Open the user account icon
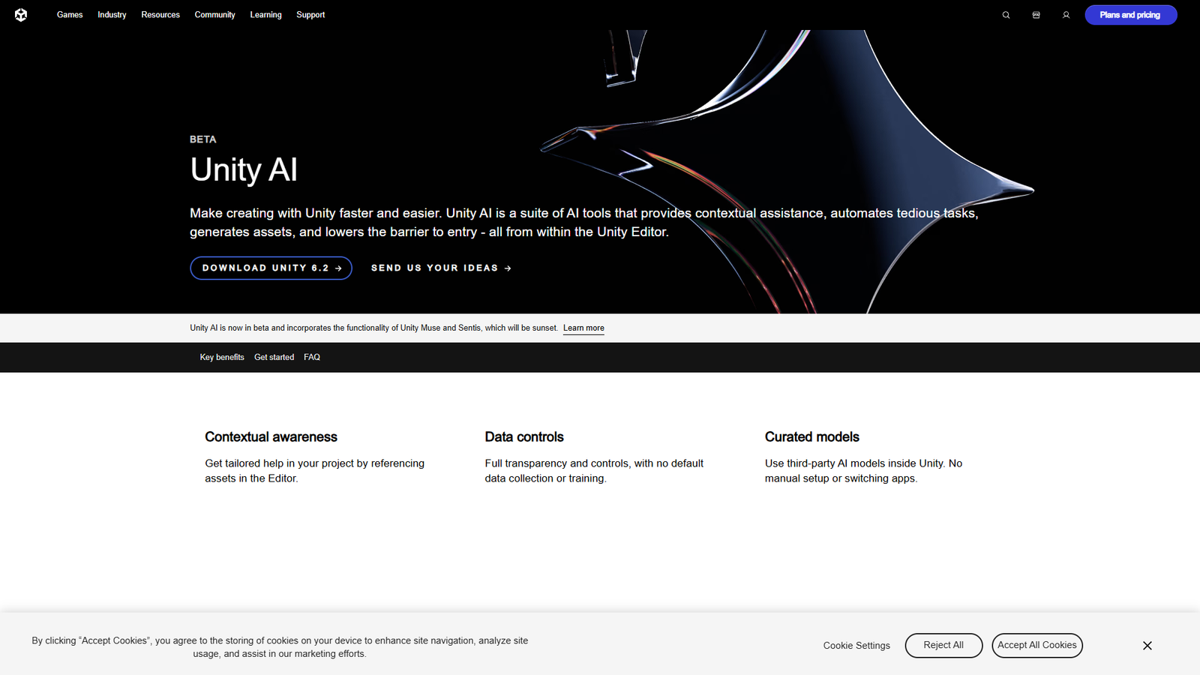 point(1066,15)
